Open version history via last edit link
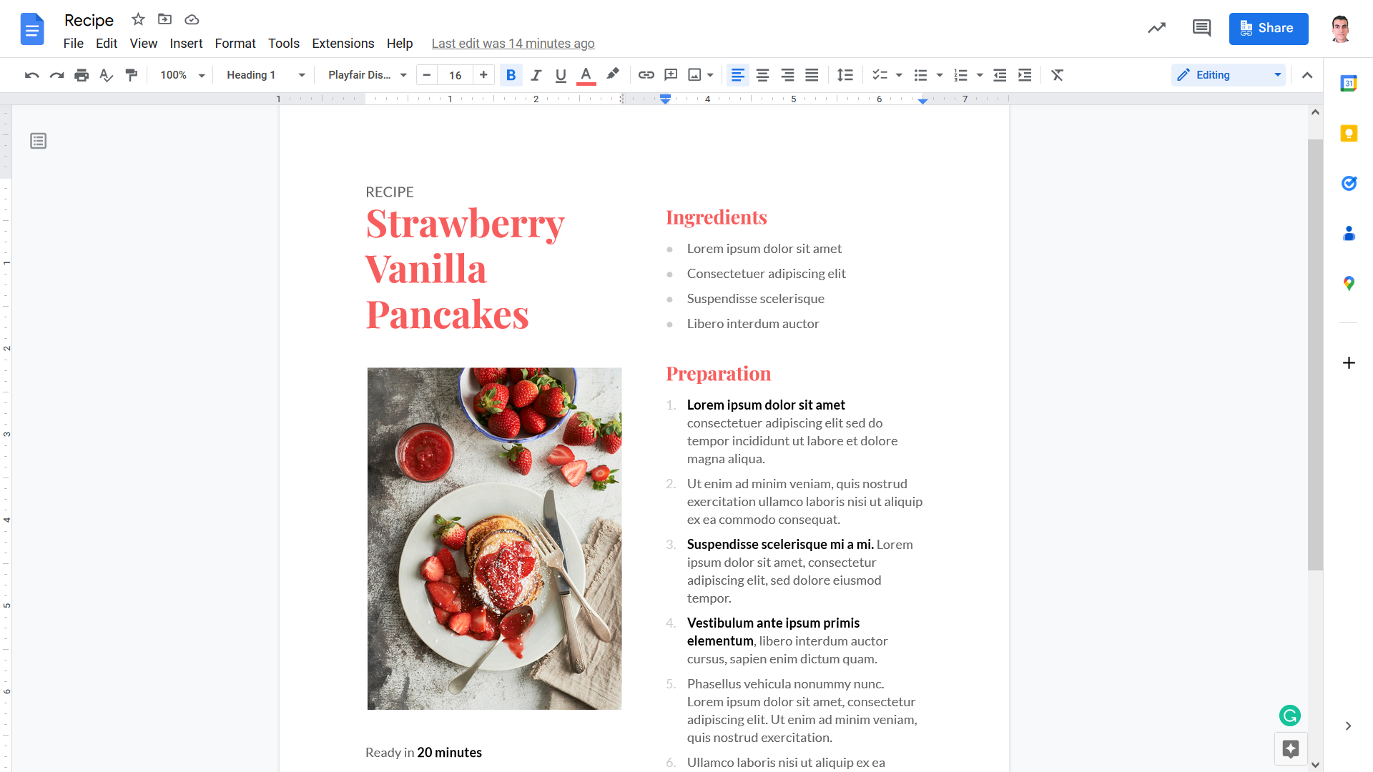 tap(513, 44)
